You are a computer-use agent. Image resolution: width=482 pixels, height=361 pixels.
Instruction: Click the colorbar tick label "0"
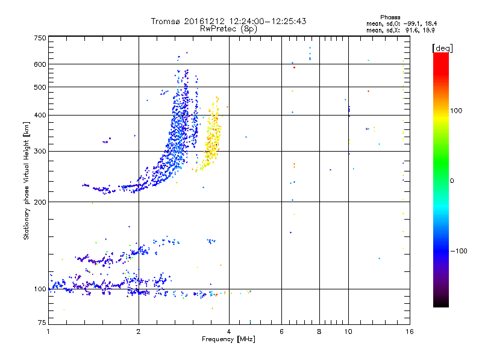(x=452, y=180)
